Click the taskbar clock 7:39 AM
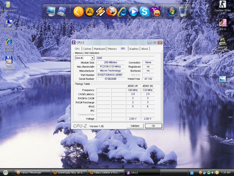 tap(226, 172)
